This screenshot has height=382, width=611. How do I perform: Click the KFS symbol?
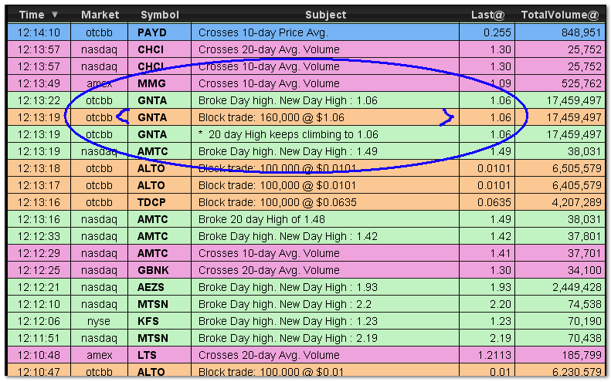(x=149, y=321)
